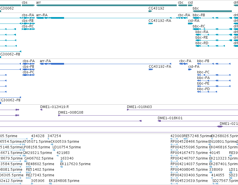Select protein cid-PA
The height and width of the screenshot is (185, 238).
coord(194,67)
